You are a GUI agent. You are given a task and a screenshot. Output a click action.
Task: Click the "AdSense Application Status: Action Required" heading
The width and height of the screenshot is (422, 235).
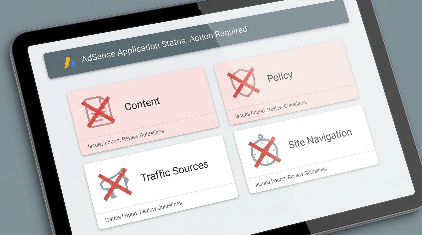point(164,44)
